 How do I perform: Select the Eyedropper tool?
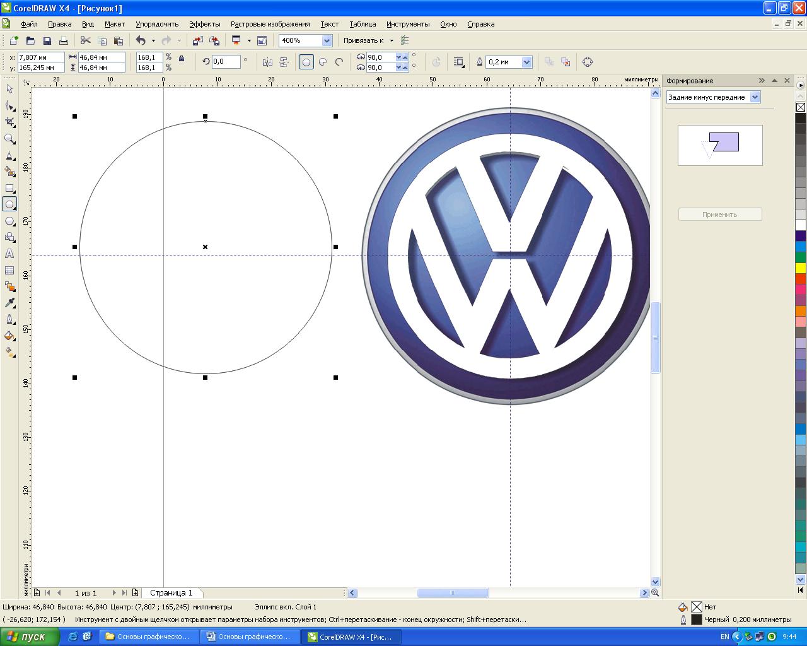pyautogui.click(x=9, y=303)
